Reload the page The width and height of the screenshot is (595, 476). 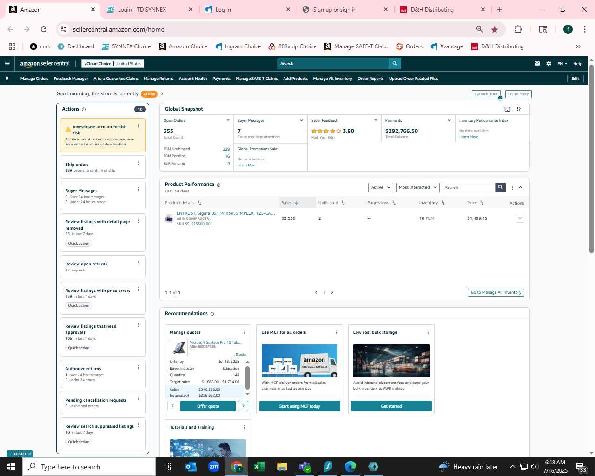click(44, 29)
